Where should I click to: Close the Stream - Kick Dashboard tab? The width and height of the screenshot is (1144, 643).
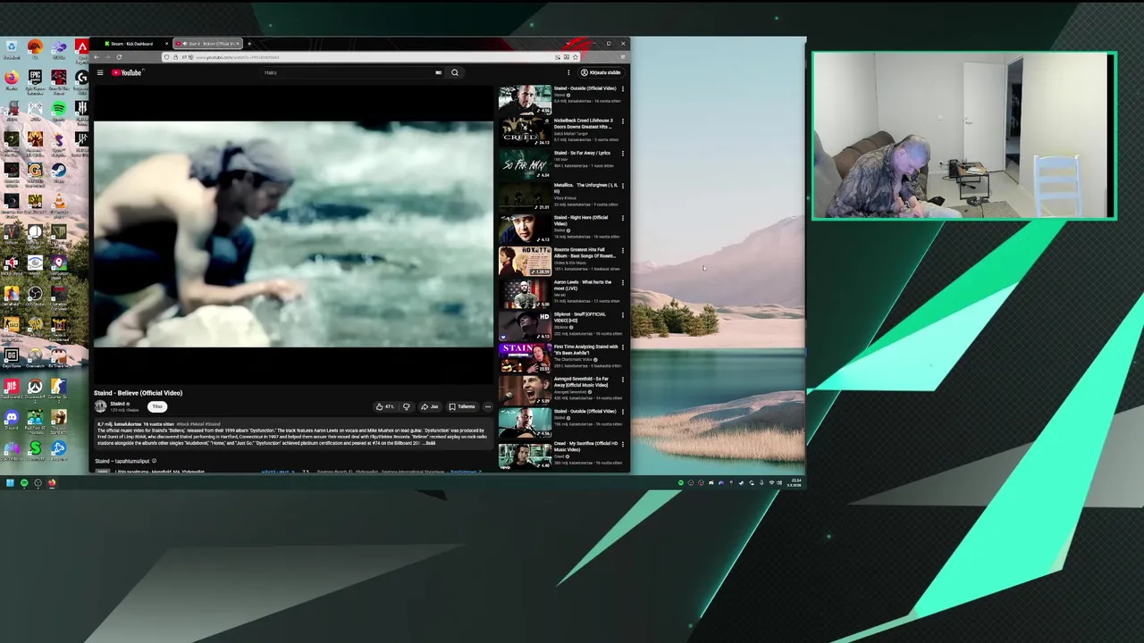(x=166, y=44)
